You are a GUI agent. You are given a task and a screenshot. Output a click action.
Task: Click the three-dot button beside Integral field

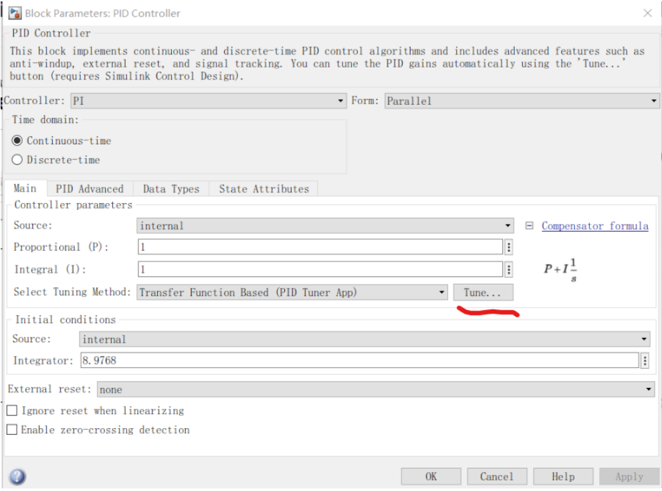[509, 269]
